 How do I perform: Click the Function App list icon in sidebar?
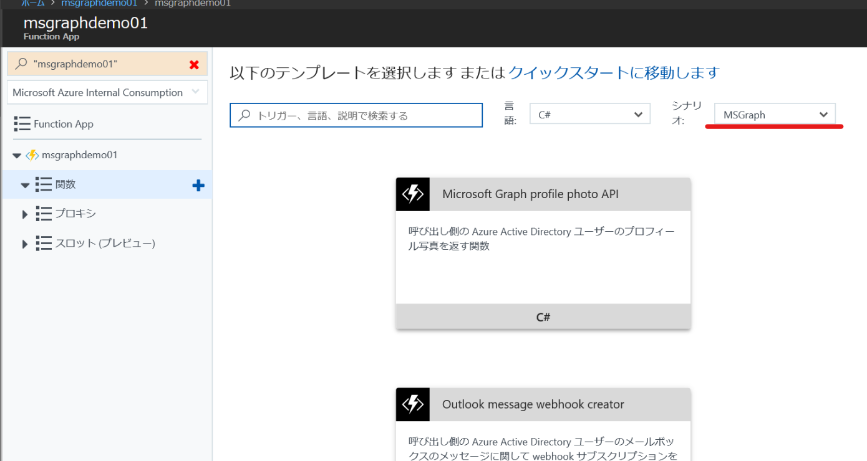pyautogui.click(x=22, y=123)
